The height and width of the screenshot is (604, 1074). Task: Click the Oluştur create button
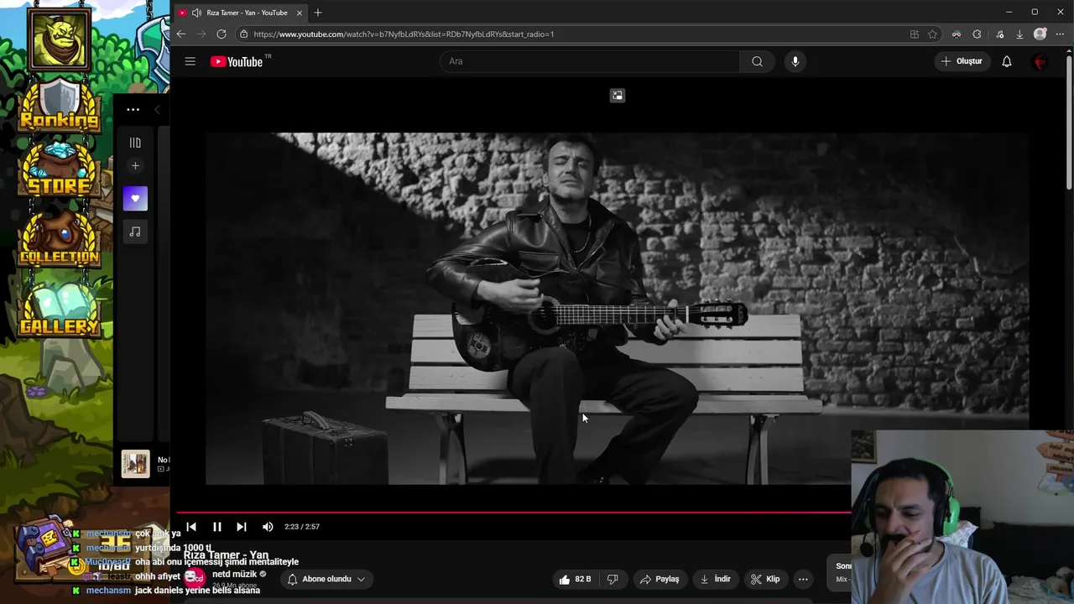961,61
